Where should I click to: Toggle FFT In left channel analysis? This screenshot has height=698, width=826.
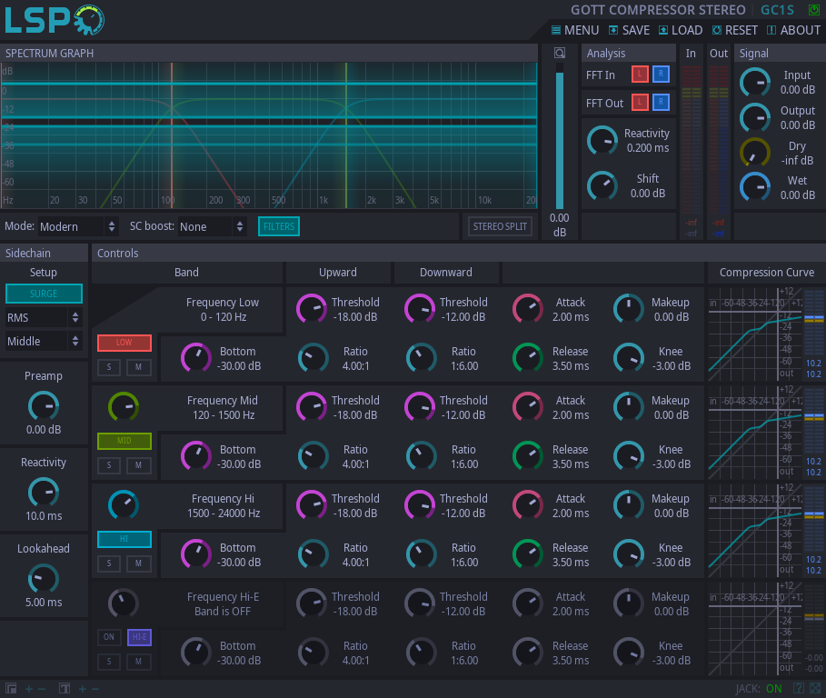point(640,75)
